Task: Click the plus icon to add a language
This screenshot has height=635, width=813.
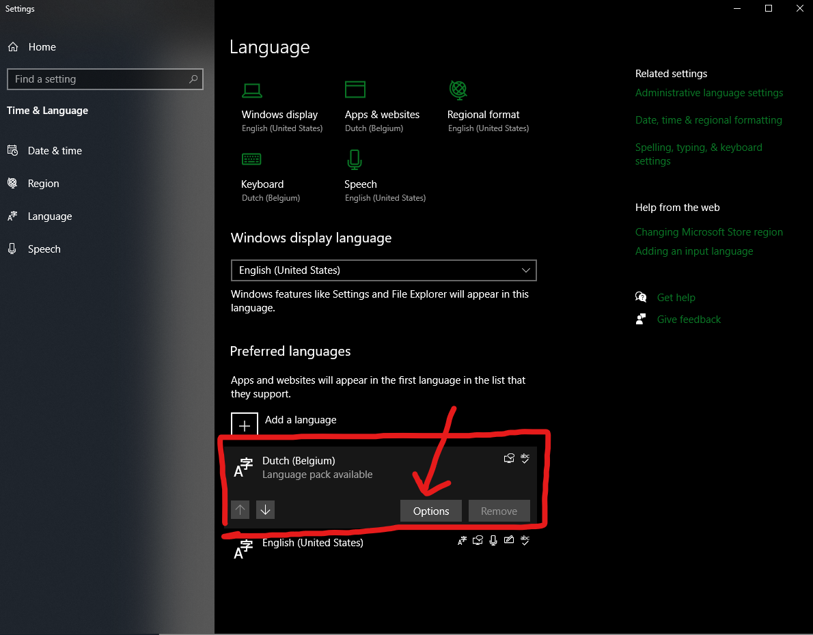Action: 245,423
